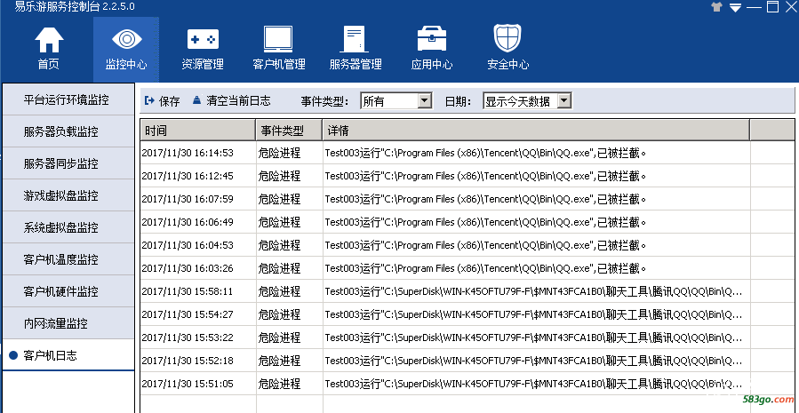The image size is (799, 413).
Task: Open the 应用中心 toolbox icon
Action: tap(432, 39)
